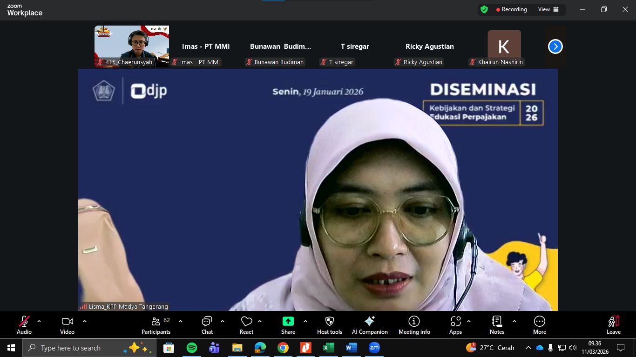Toggle the Video camera on or off
Screen dimensions: 636x357
coord(67,325)
